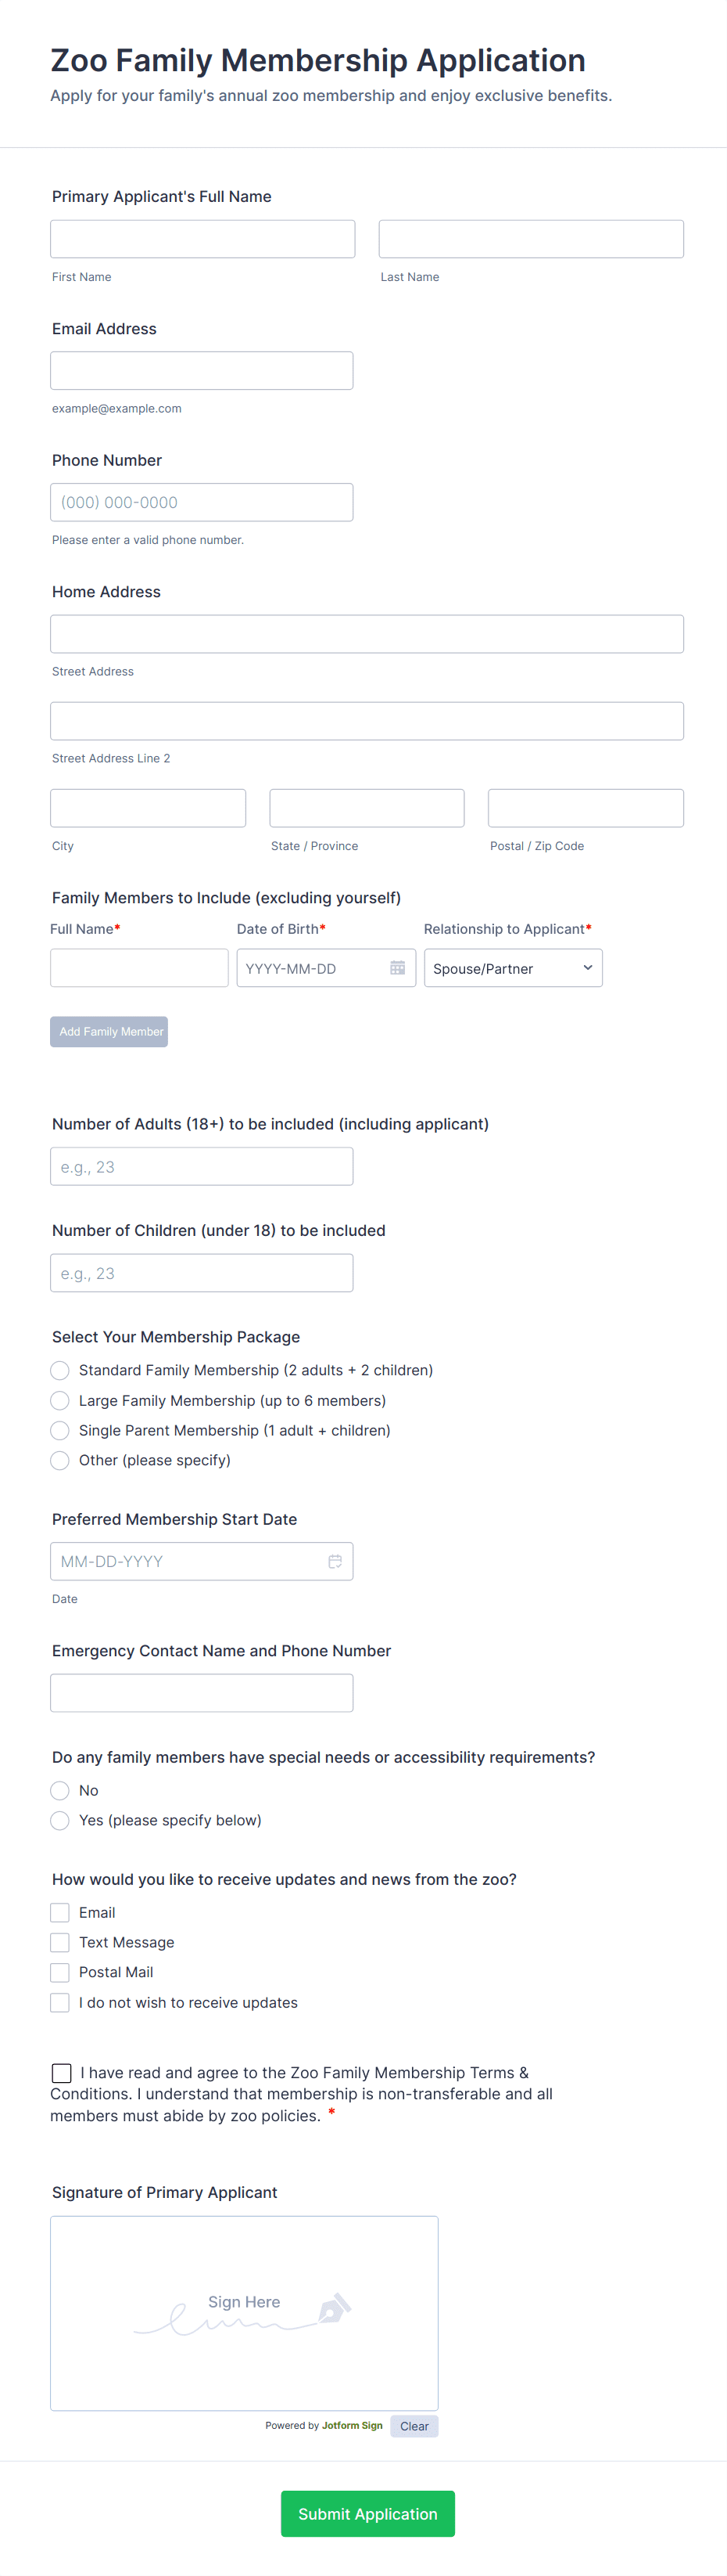The image size is (727, 2576).
Task: Choose Large Family Membership package
Action: coord(59,1400)
